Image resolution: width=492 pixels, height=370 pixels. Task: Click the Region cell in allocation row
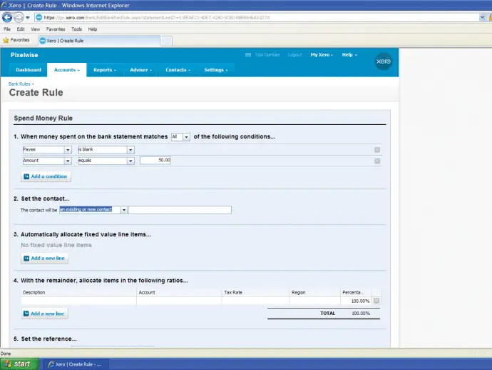(x=314, y=301)
